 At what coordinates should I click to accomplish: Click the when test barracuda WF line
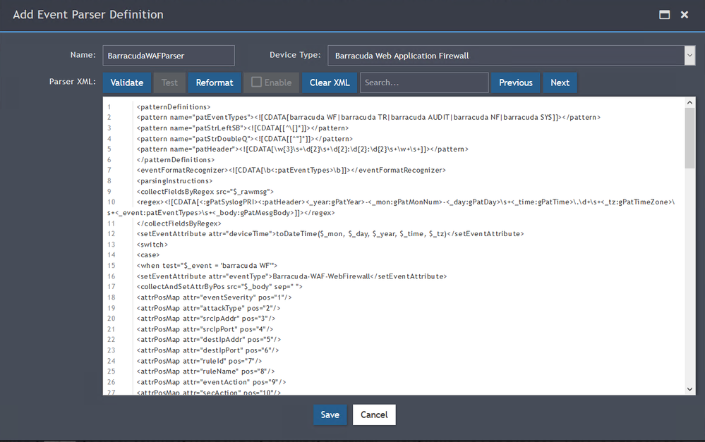[207, 266]
